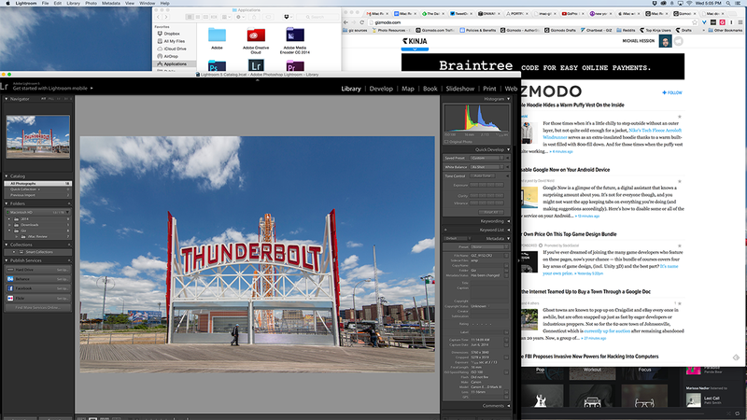Screen dimensions: 747x420
Task: Set up Facebook publish service
Action: (63, 288)
